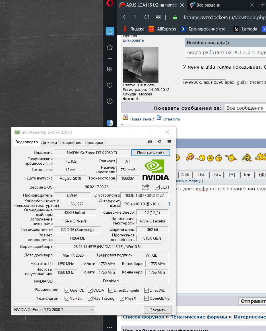Switch to the Видеокарта tab
The image size is (266, 331).
[26, 142]
